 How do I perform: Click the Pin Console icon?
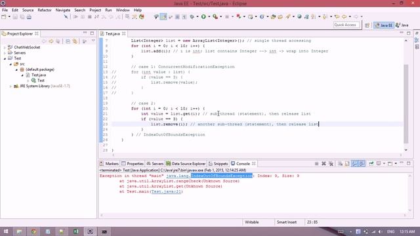371,163
